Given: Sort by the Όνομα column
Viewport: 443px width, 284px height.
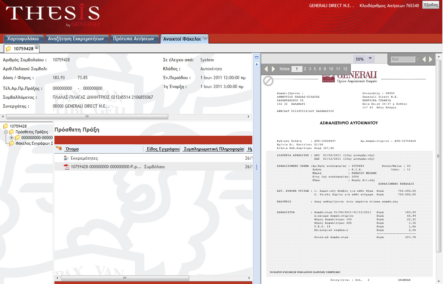Looking at the screenshot, I should (72, 149).
